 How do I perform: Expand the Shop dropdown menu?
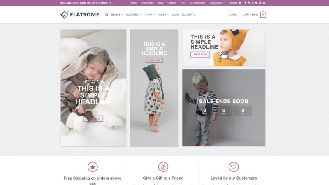150,15
